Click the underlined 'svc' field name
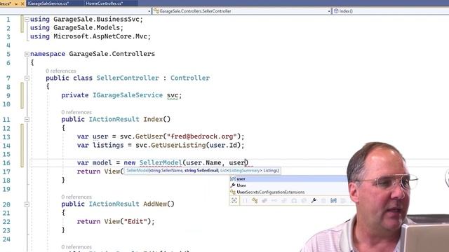 [x=173, y=95]
